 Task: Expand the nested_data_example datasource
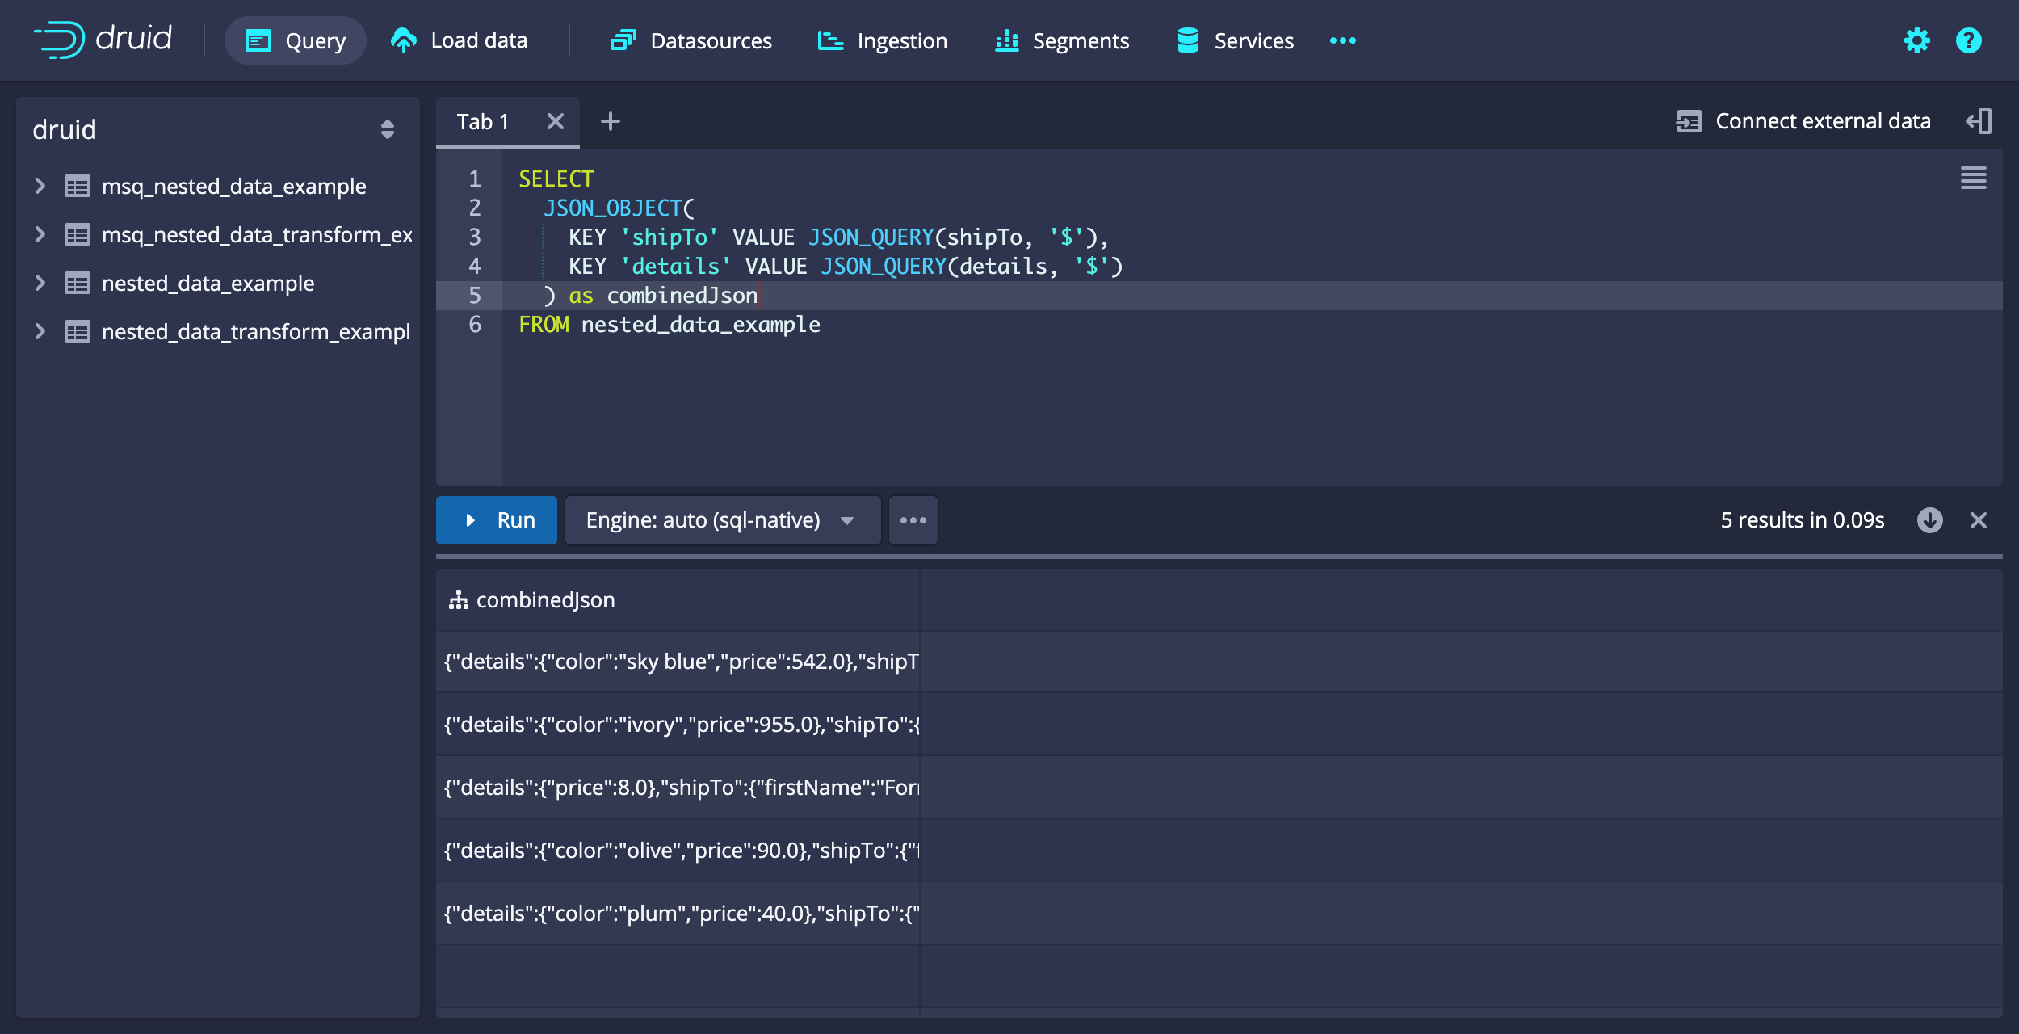point(40,283)
